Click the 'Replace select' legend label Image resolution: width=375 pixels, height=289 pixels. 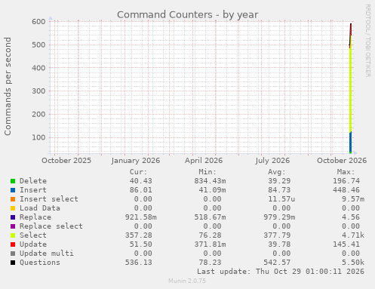(x=51, y=226)
